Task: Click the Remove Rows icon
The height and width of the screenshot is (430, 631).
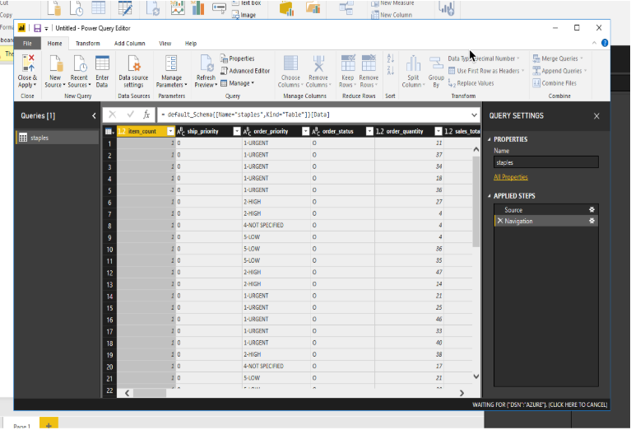Action: tap(369, 63)
